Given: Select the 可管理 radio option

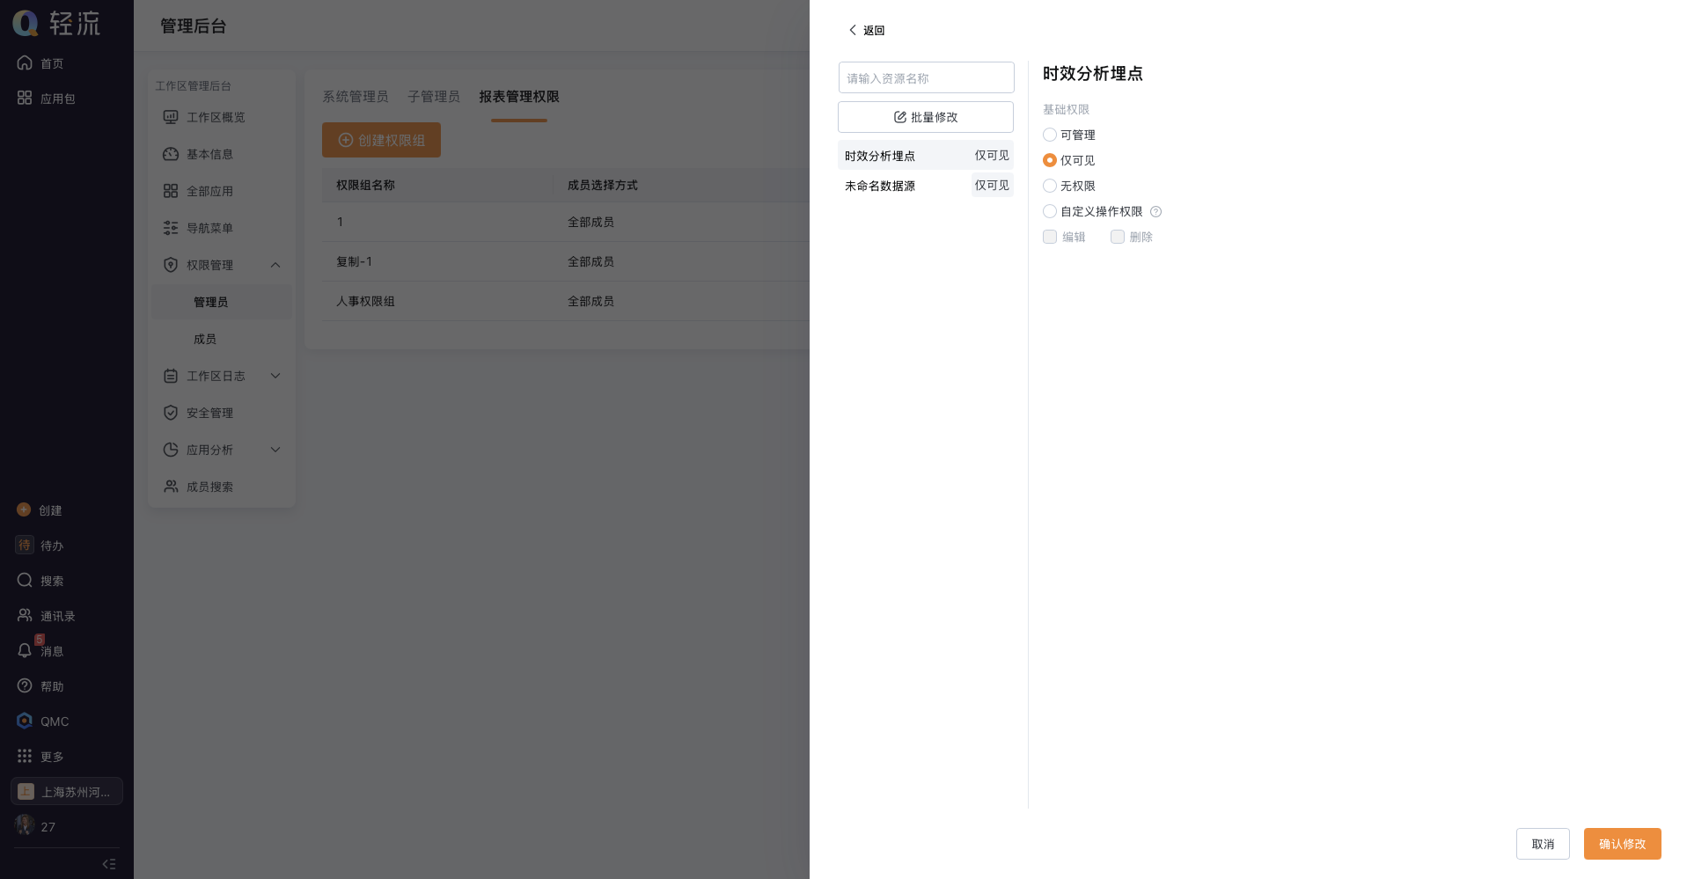Looking at the screenshot, I should click(x=1050, y=135).
